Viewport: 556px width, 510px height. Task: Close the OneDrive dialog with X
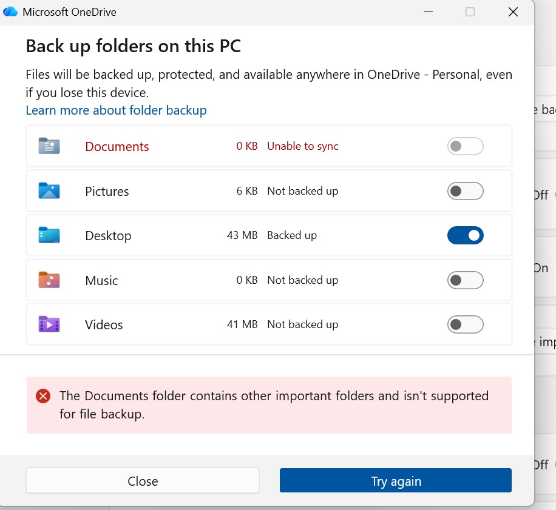click(513, 12)
